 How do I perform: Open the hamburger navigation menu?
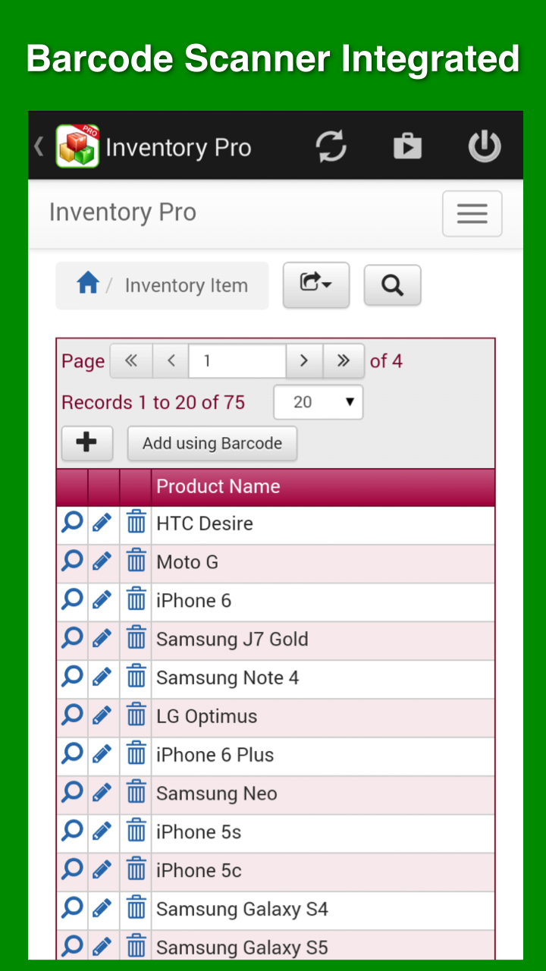472,214
